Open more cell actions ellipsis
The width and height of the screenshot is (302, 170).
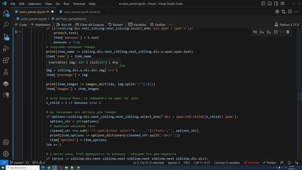click(282, 32)
